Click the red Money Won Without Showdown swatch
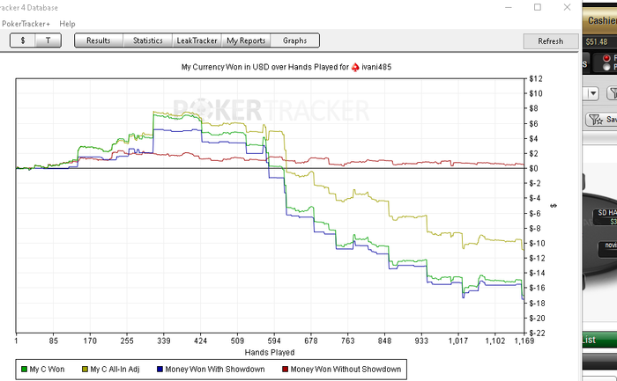 tap(286, 370)
